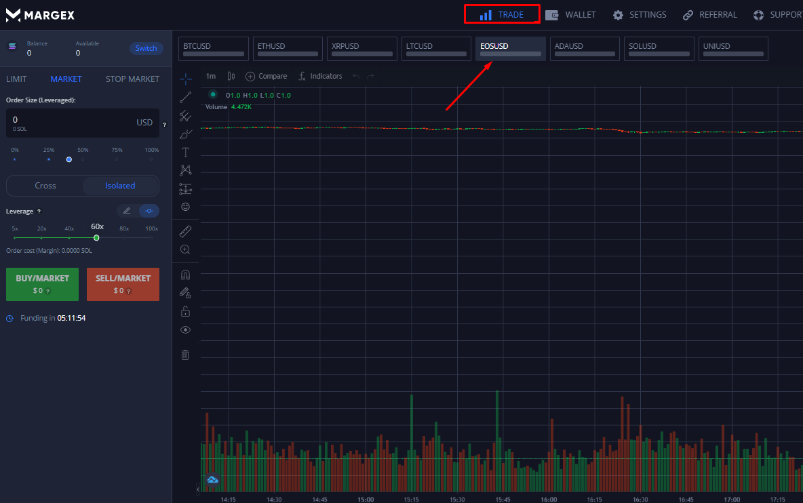Screen dimensions: 803x503
Task: Click the Funding clock icon
Action: pyautogui.click(x=9, y=319)
